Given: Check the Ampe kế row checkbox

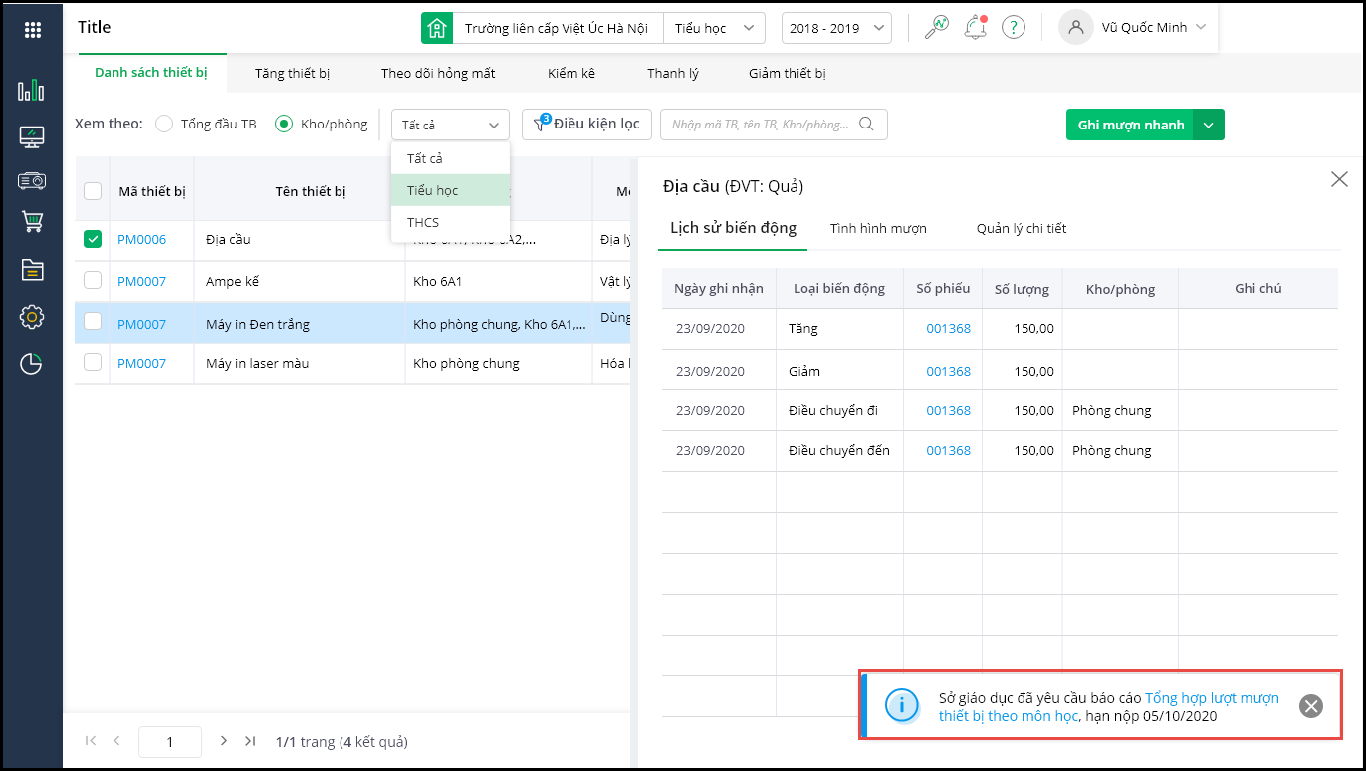Looking at the screenshot, I should 93,281.
